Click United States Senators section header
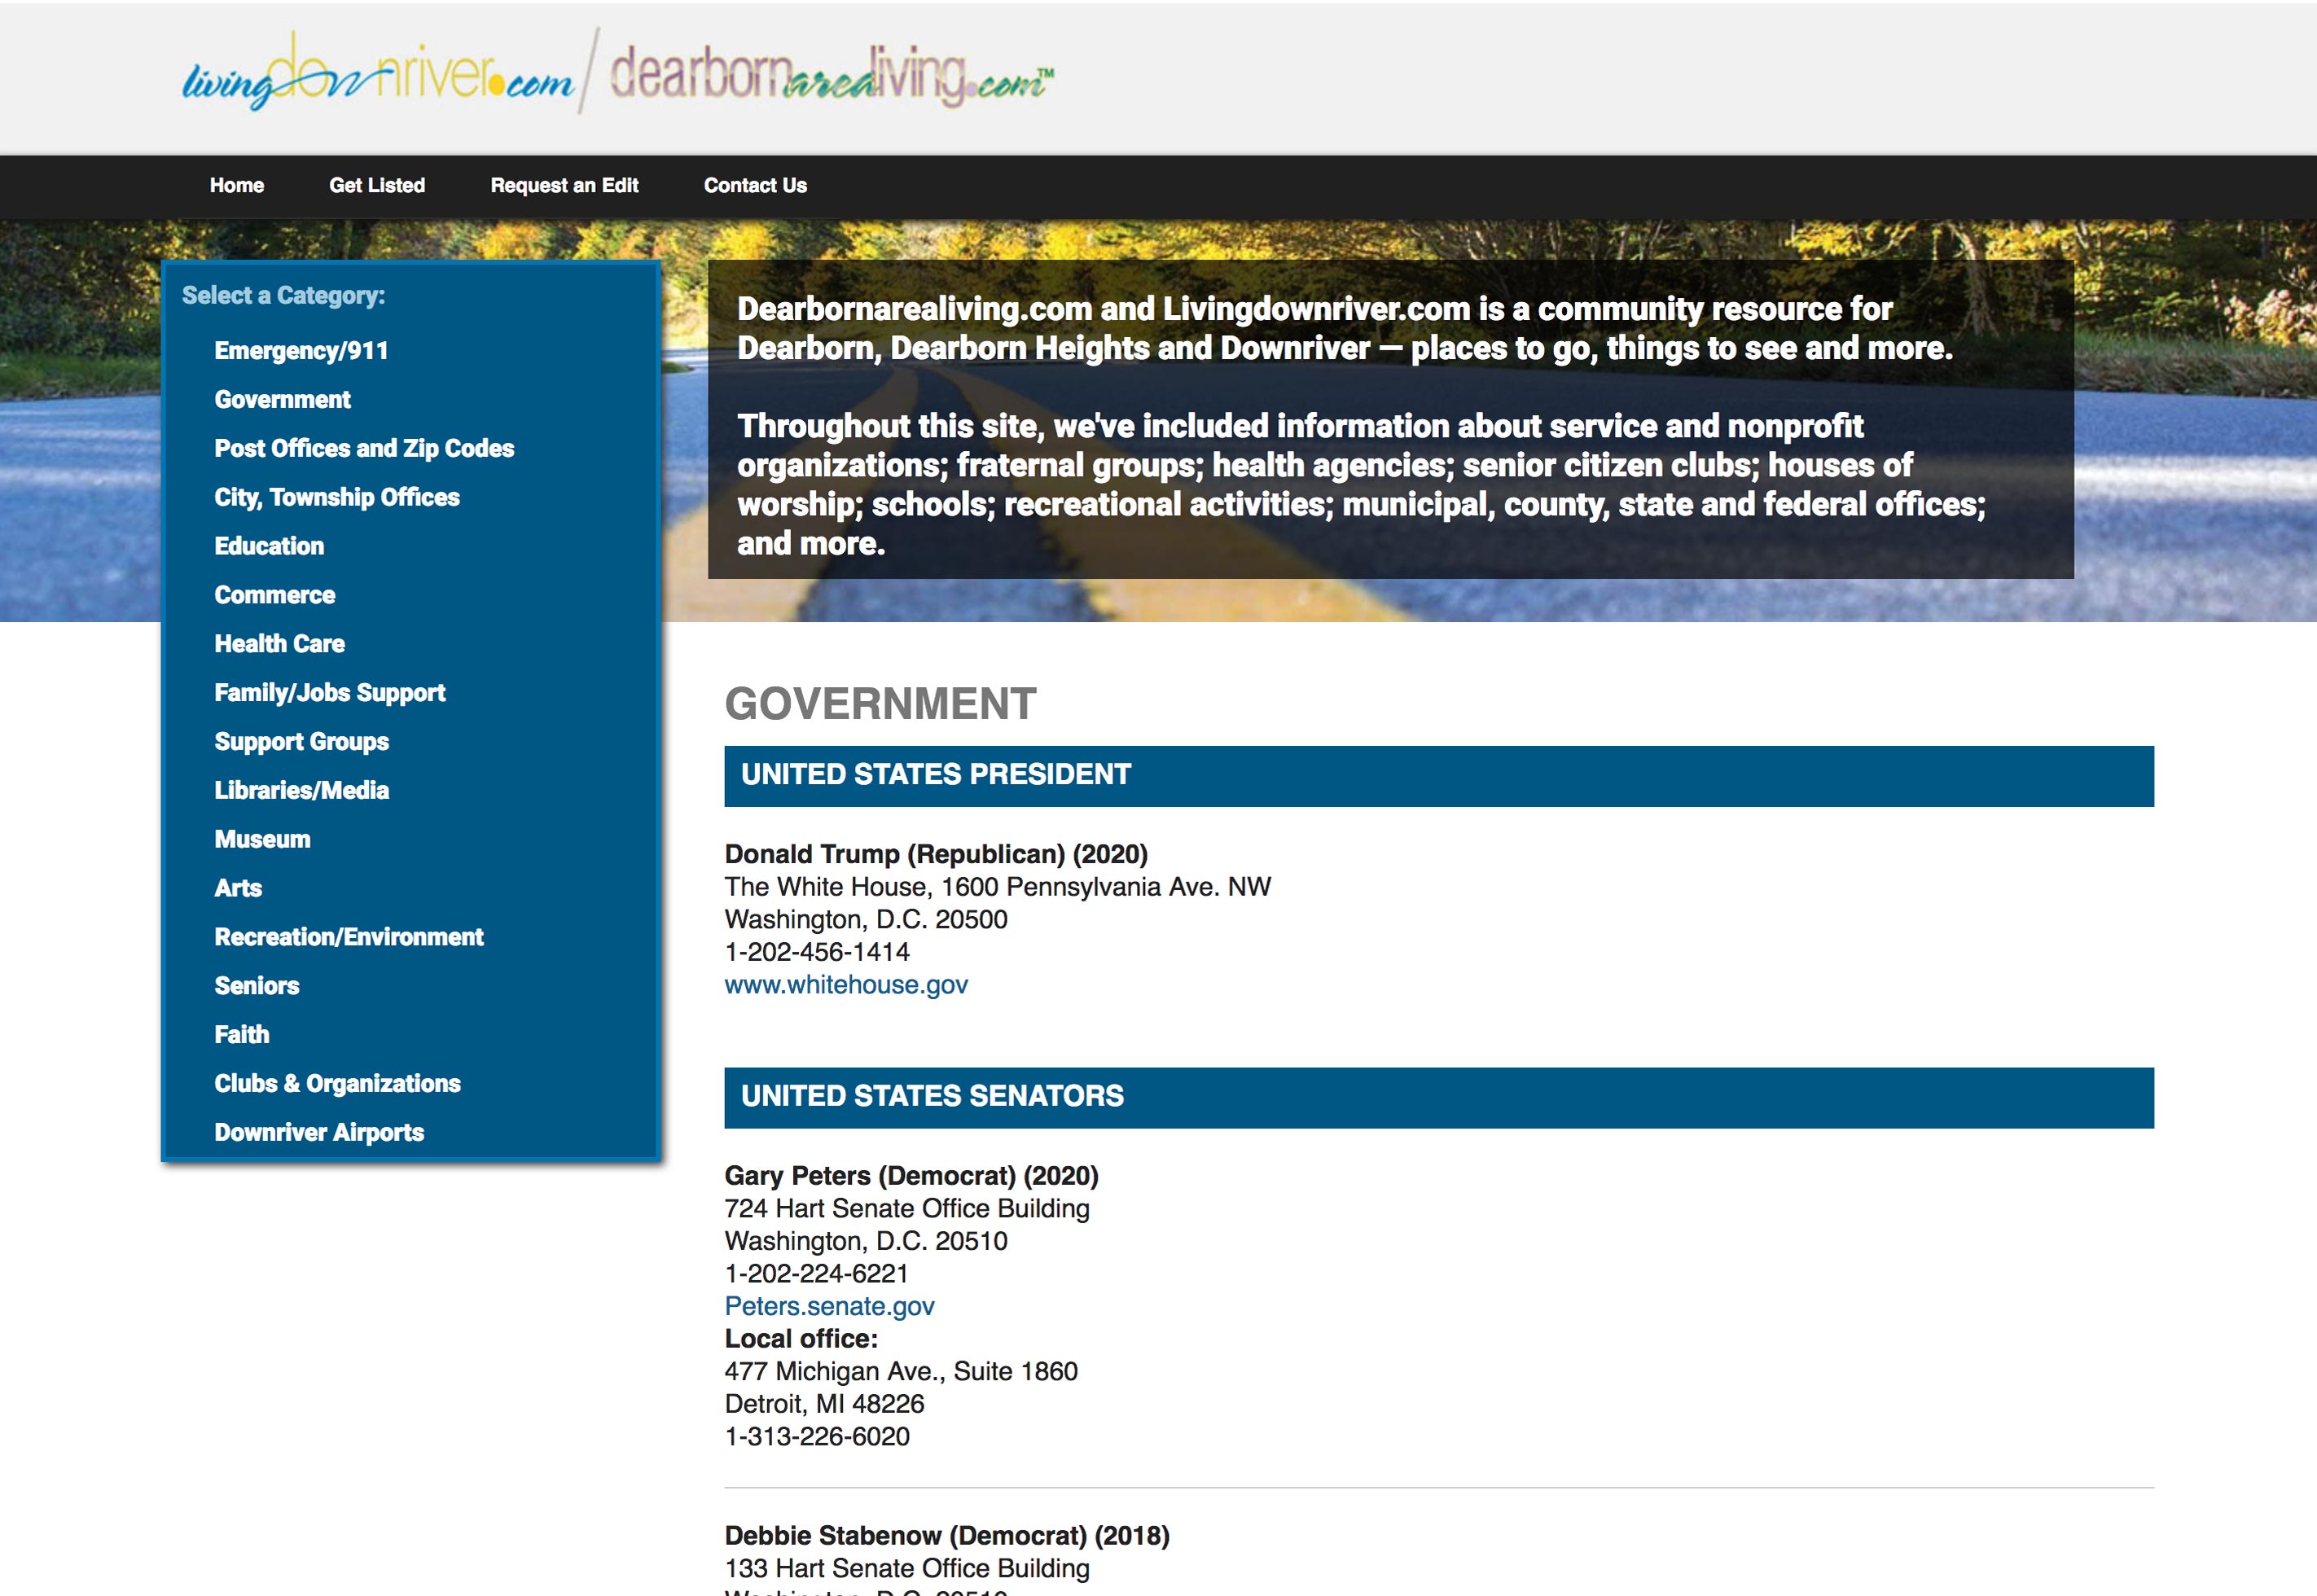2317x1596 pixels. point(932,1097)
